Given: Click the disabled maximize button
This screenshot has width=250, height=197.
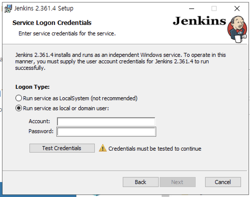Looking at the screenshot, I should 214,9.
